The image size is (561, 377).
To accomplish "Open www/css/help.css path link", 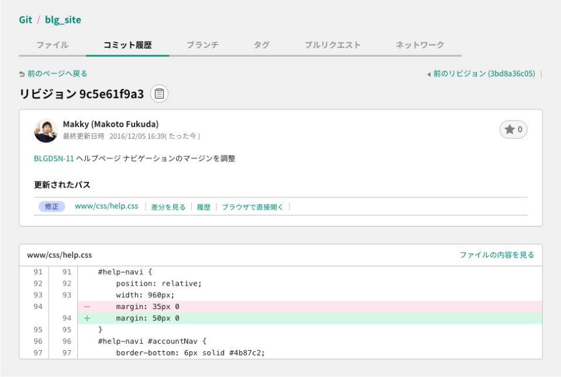I will click(106, 206).
